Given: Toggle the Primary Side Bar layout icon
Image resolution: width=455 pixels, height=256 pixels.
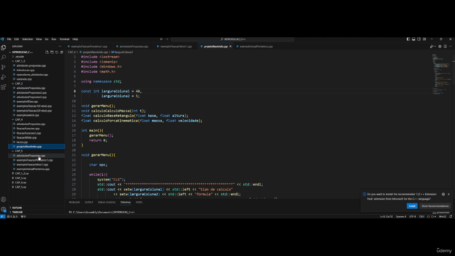Looking at the screenshot, I should point(408,39).
